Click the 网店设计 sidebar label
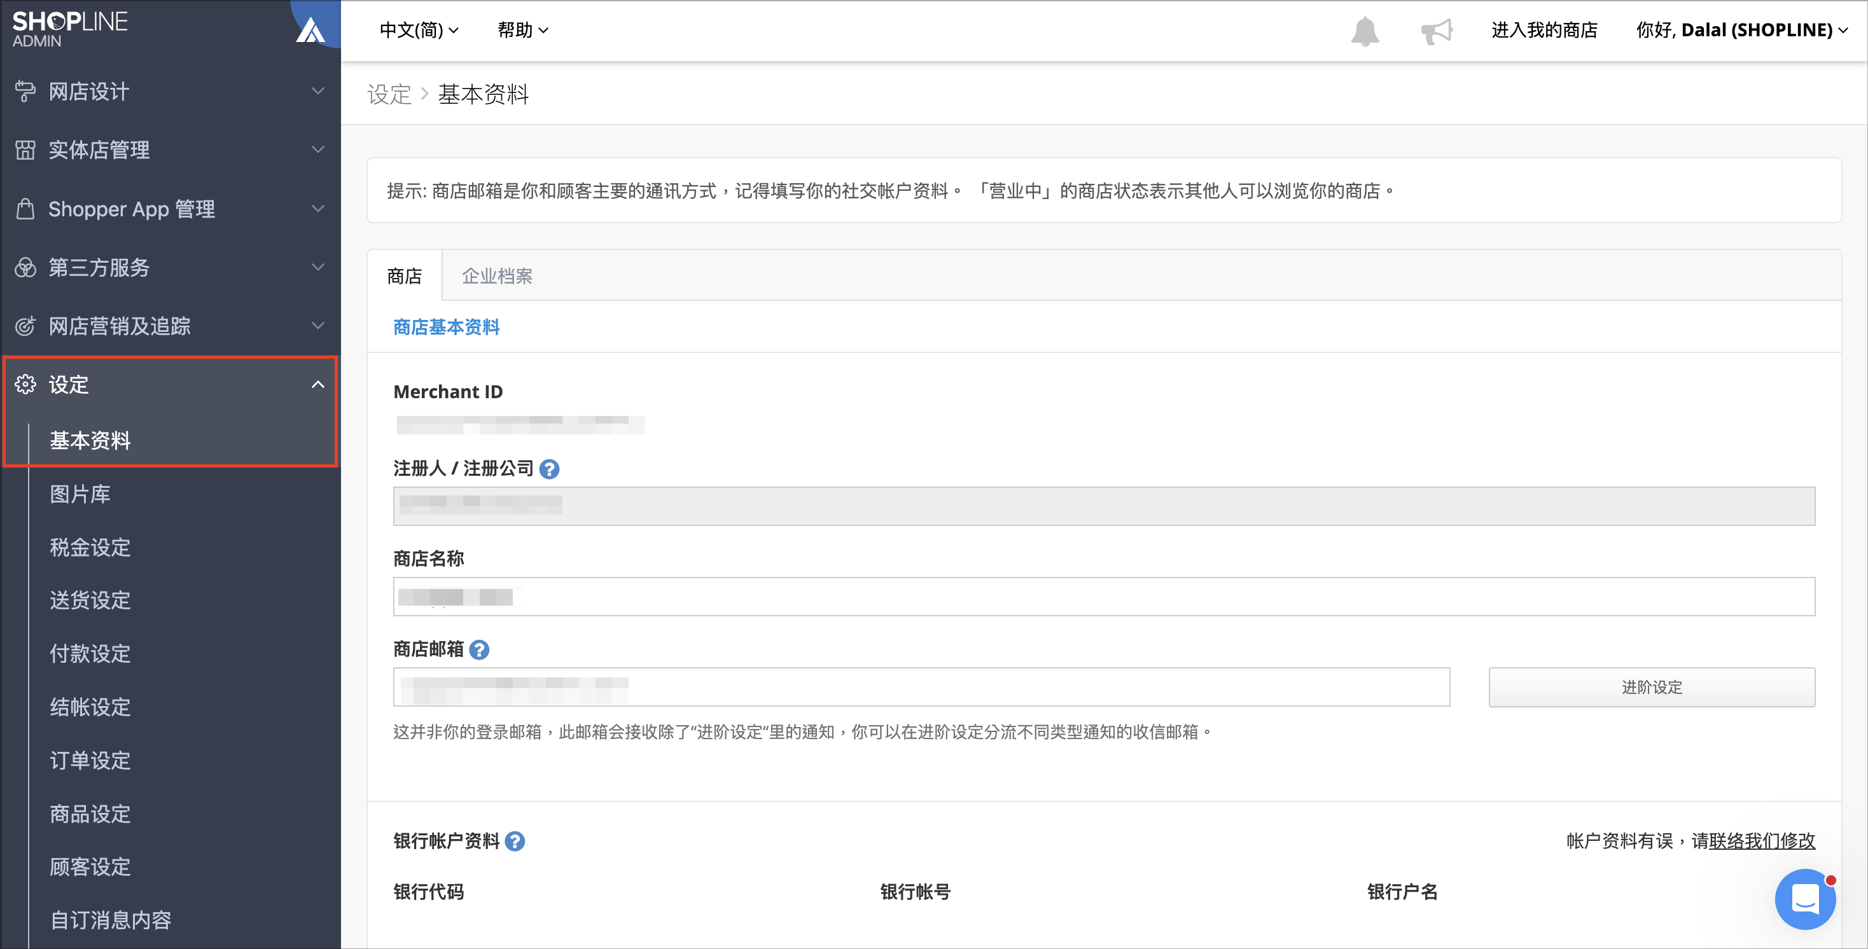Image resolution: width=1868 pixels, height=949 pixels. [x=89, y=92]
